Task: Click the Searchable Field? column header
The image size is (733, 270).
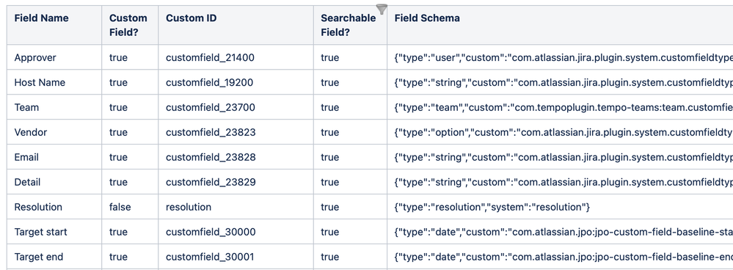Action: 349,25
